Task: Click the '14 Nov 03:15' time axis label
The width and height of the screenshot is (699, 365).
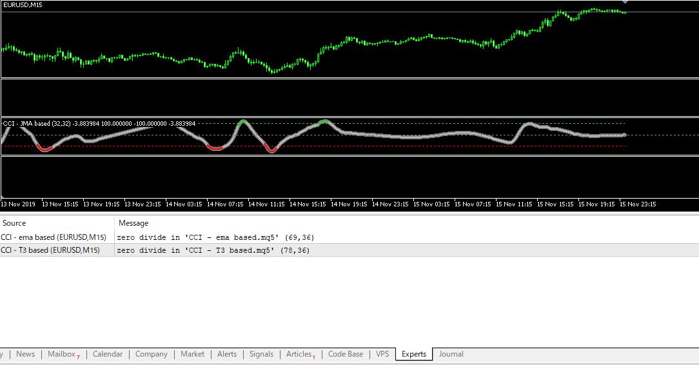Action: pos(184,204)
